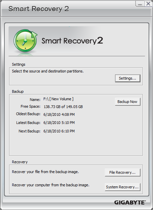153x210 pixels.
Task: Click the 'Name:' label in Backup
Action: [35, 100]
